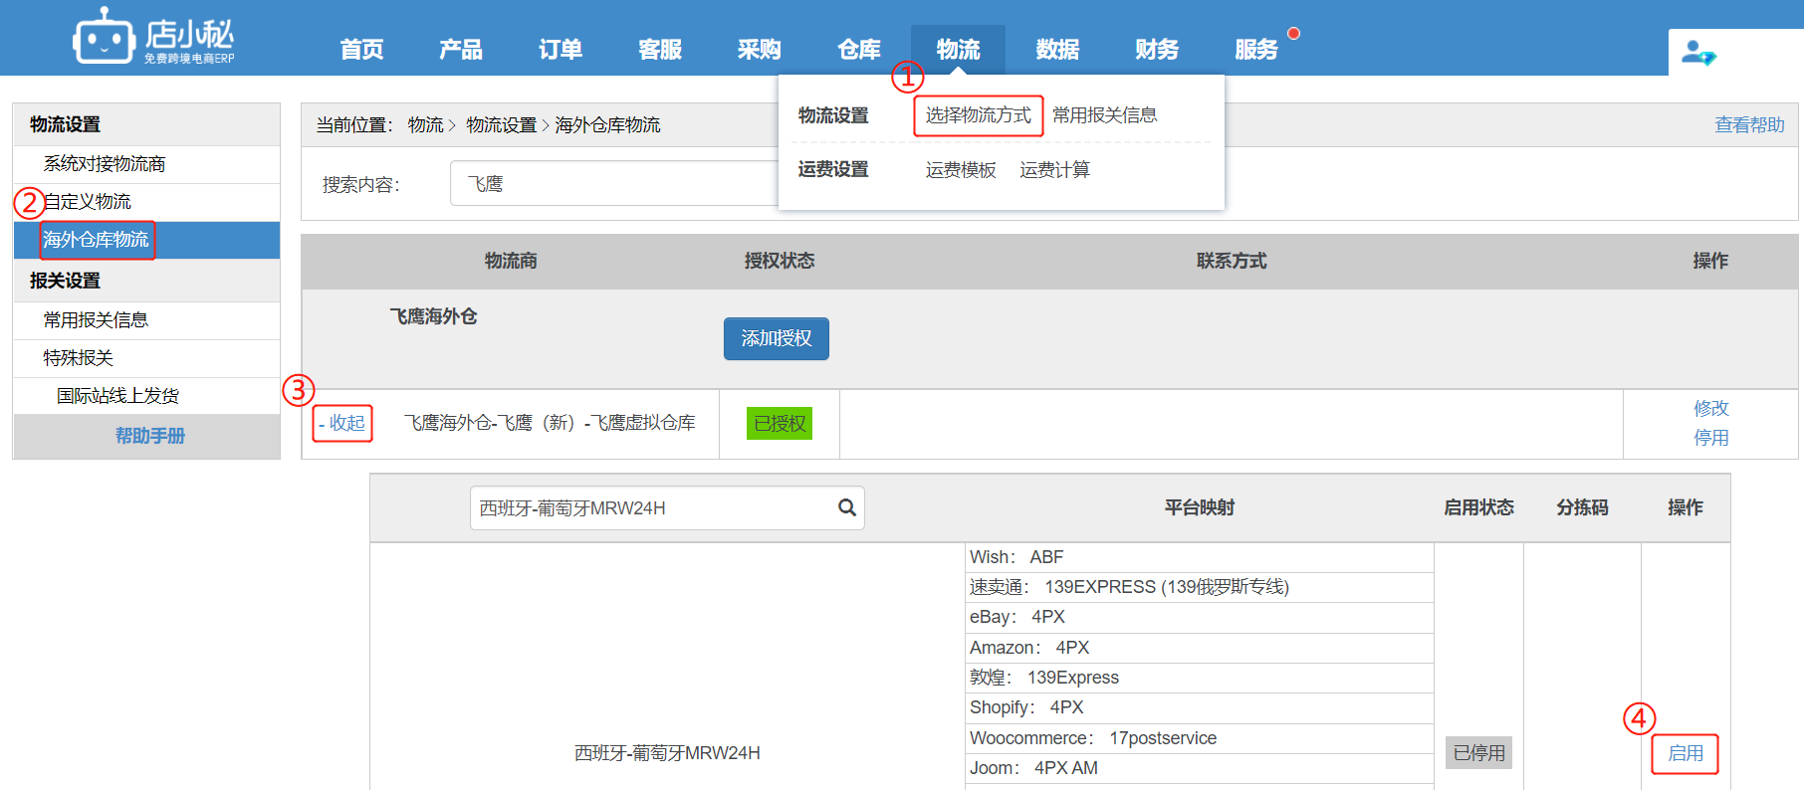The image size is (1804, 790).
Task: Click the 西班牙-葡萄牙MRW24H channel name cell
Action: [x=667, y=753]
